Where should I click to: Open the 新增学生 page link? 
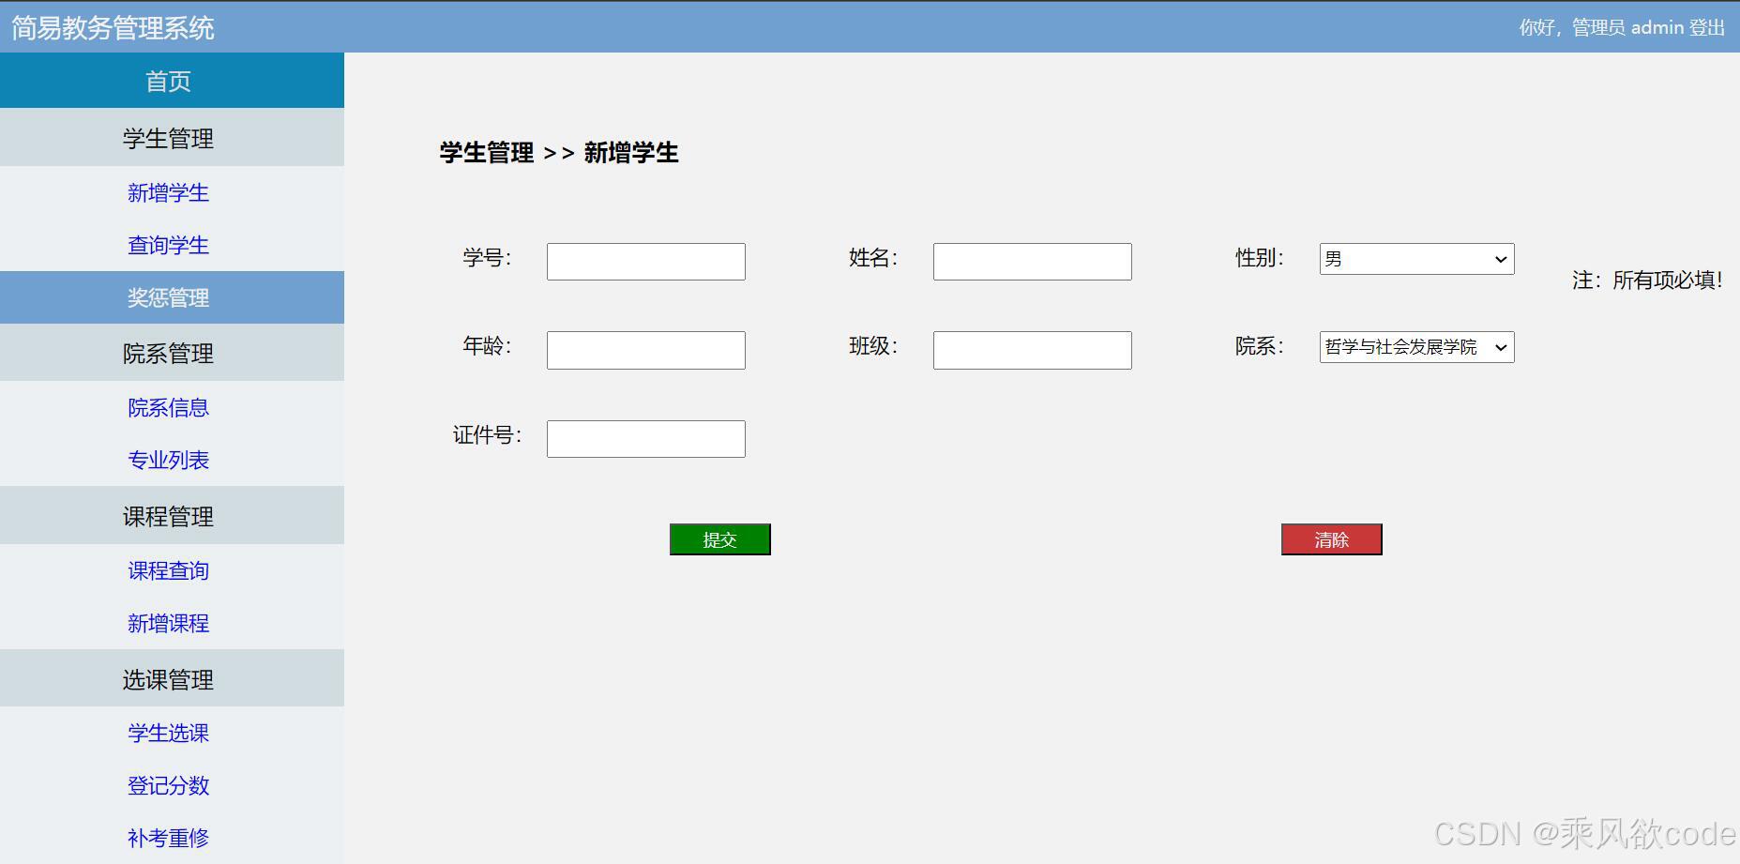[x=168, y=193]
